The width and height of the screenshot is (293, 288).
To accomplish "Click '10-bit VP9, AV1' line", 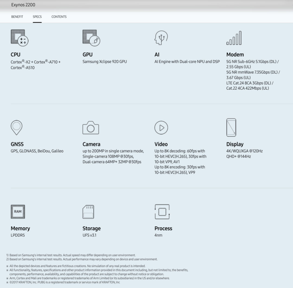I will click(167, 162).
